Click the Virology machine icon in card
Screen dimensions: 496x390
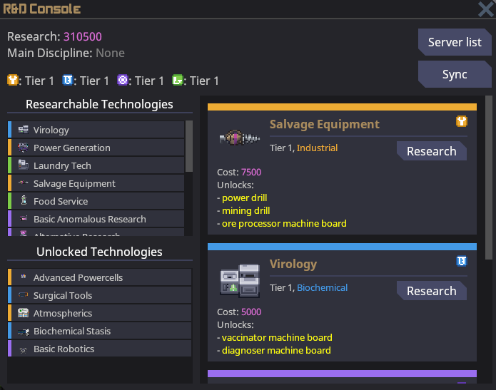coord(238,279)
